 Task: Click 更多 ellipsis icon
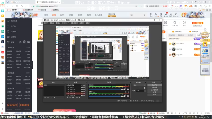click(x=184, y=22)
